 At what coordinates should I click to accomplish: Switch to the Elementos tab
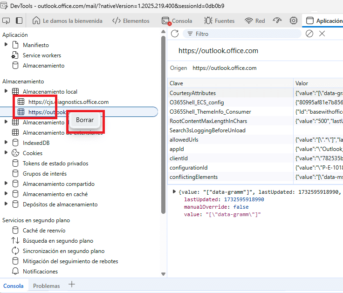(131, 21)
